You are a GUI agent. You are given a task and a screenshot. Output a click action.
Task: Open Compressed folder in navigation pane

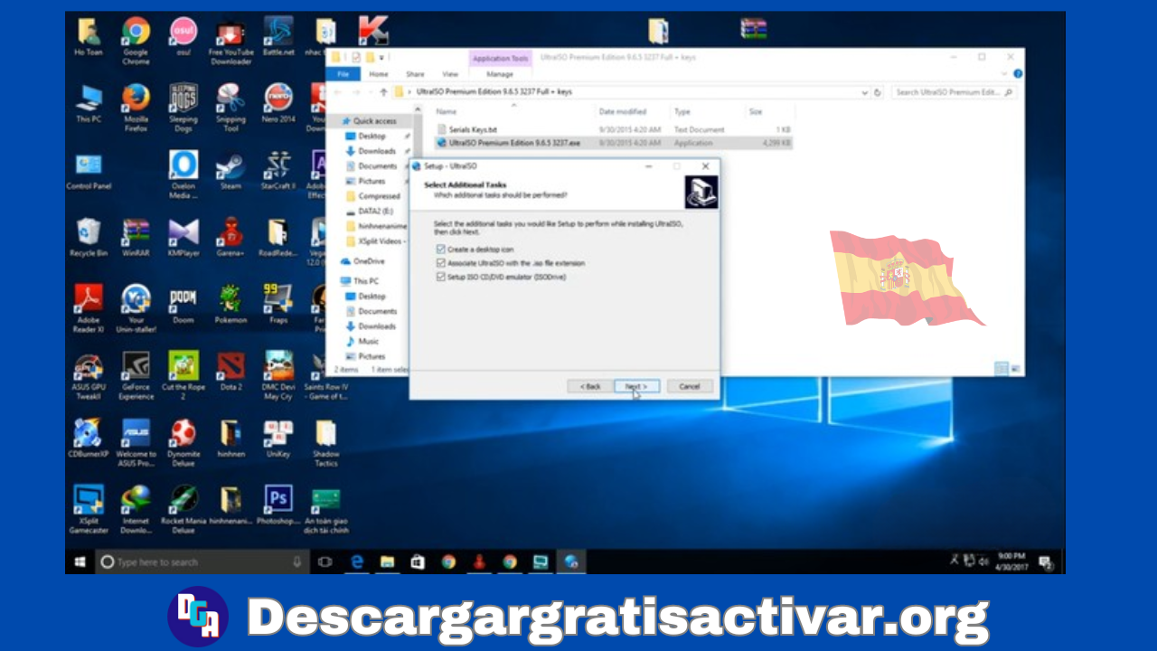(x=379, y=196)
